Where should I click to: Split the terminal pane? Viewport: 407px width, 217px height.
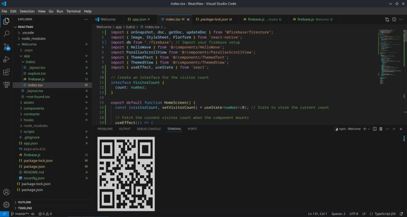[x=374, y=129]
